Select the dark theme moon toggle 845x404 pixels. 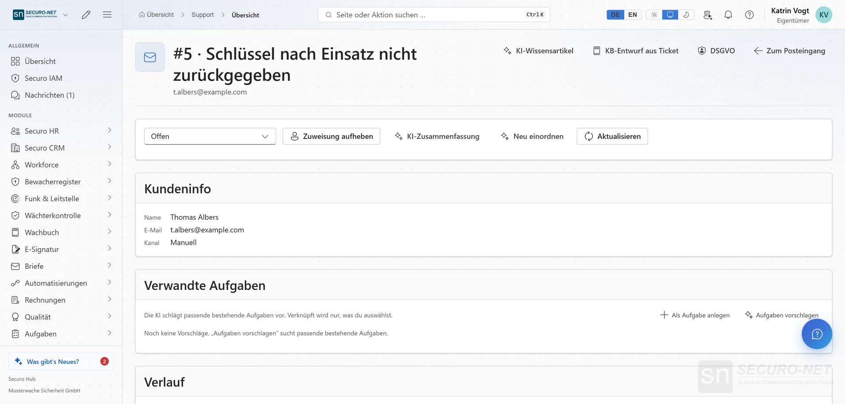point(686,15)
